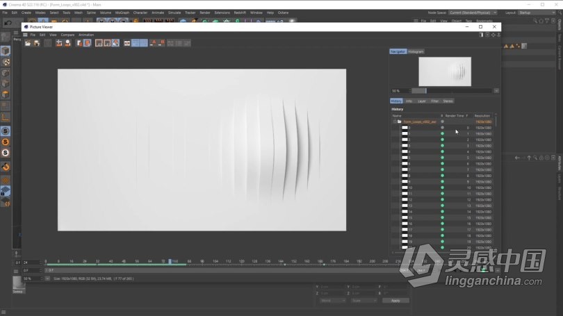Select the History tab
Viewport: 563px width, 316px height.
396,101
